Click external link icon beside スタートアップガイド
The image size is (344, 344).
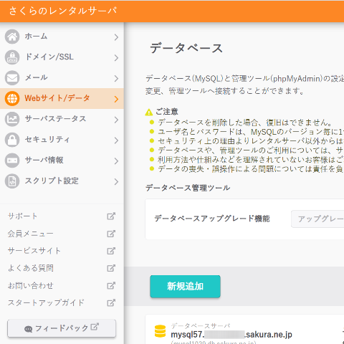pyautogui.click(x=111, y=302)
